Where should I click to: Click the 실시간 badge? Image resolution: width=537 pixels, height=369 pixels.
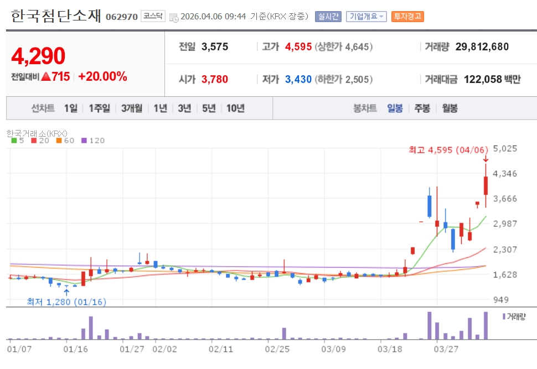click(328, 17)
